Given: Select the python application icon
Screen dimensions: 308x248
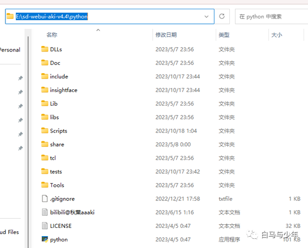Looking at the screenshot, I should 45,239.
